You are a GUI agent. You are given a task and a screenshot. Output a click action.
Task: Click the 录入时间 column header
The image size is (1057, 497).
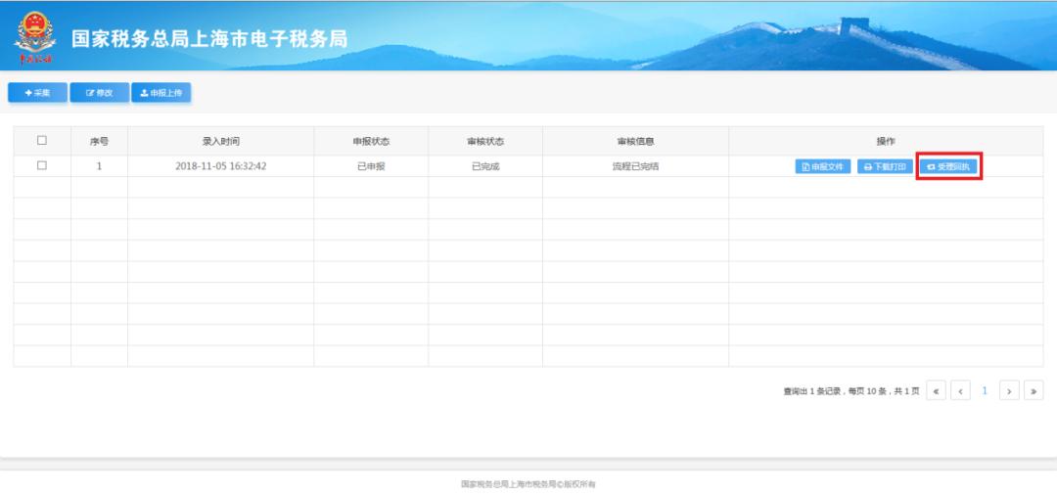(220, 142)
